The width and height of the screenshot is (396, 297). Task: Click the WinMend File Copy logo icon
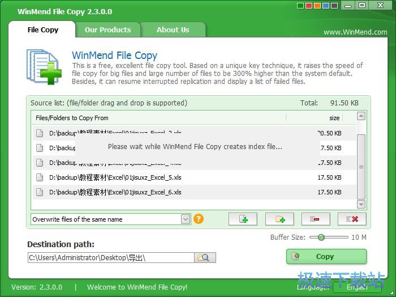click(x=44, y=67)
